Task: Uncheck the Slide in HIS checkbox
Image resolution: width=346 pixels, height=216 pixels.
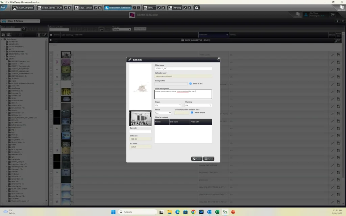Action: pyautogui.click(x=191, y=84)
